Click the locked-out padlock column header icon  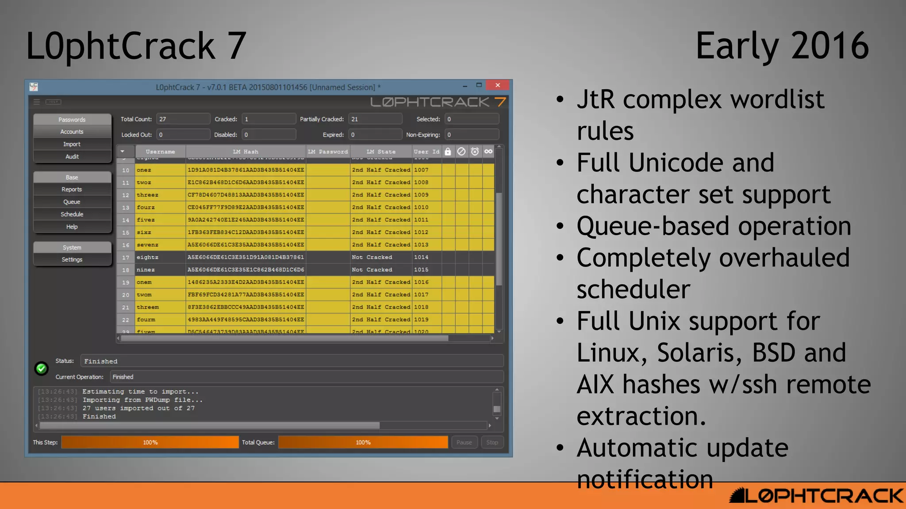448,152
